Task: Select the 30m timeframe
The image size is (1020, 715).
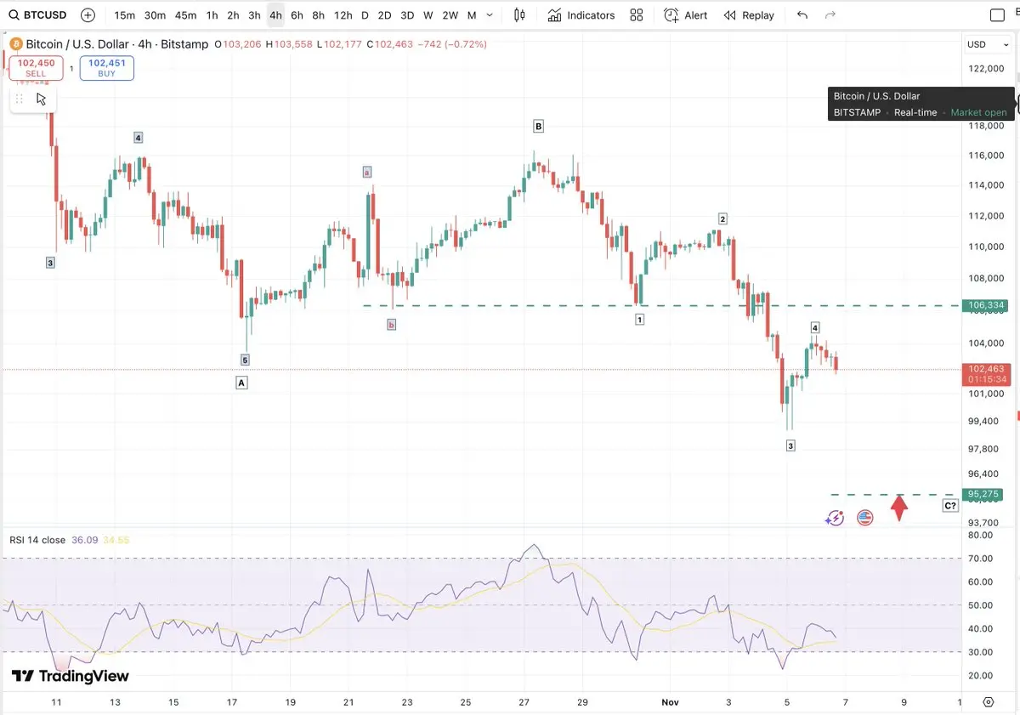Action: 155,15
